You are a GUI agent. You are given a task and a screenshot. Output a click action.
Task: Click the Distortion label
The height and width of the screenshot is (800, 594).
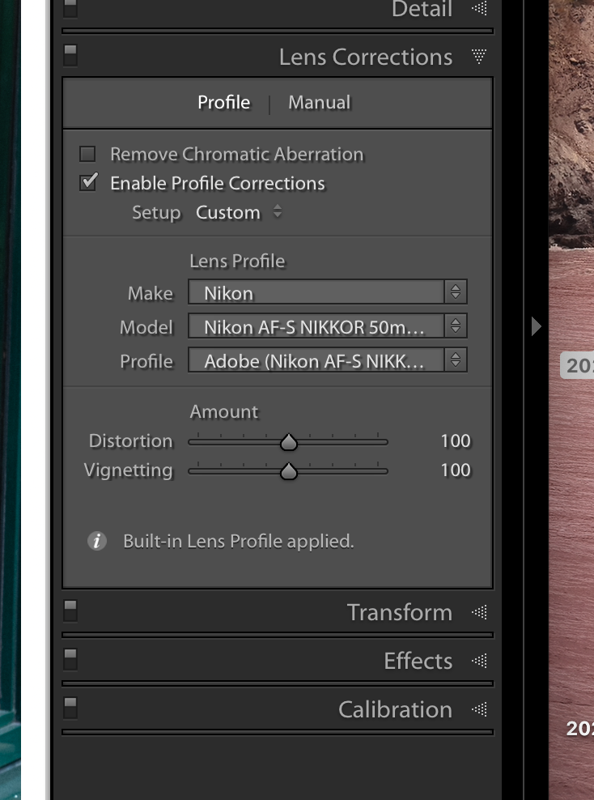[130, 440]
